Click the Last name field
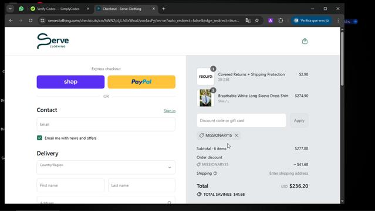375x211 pixels. [x=141, y=185]
